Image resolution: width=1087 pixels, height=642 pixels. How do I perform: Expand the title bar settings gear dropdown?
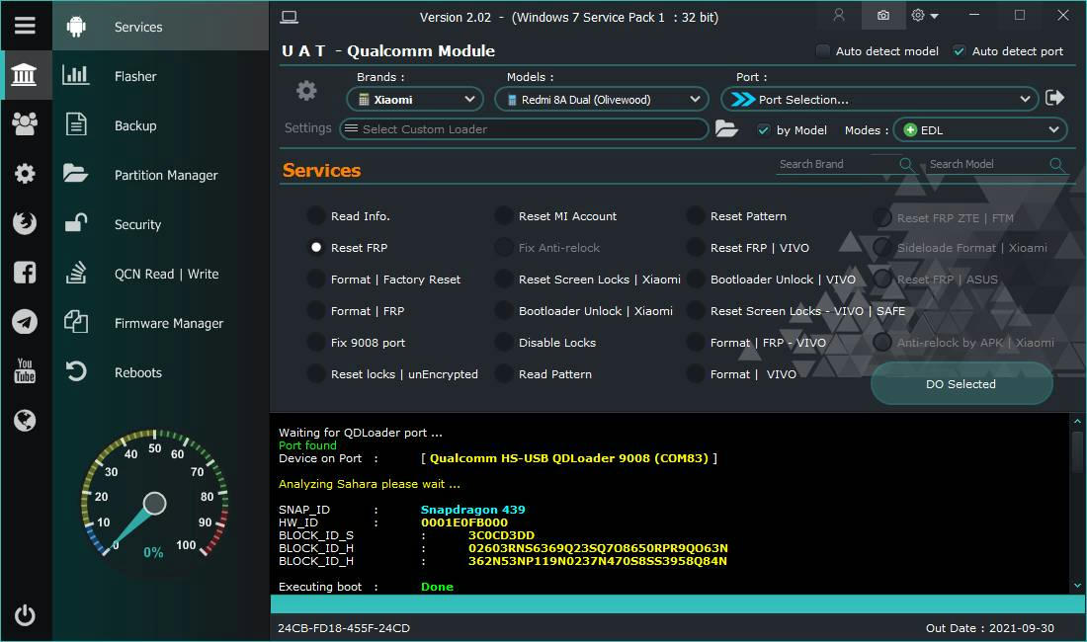[925, 15]
